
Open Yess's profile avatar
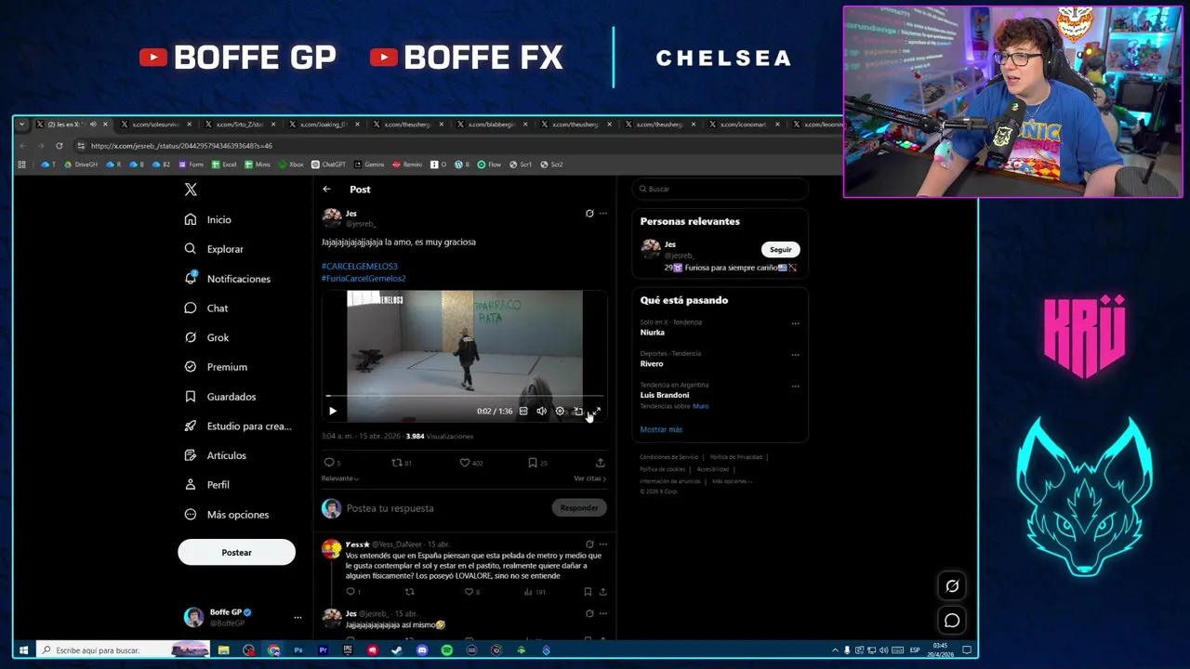pos(331,549)
